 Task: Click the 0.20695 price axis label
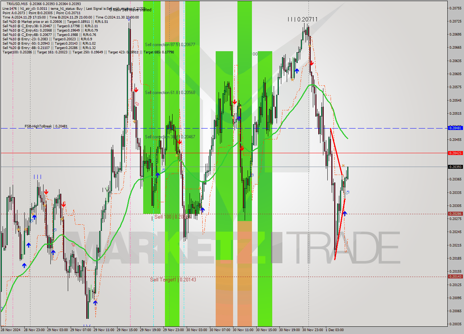tap(456, 34)
